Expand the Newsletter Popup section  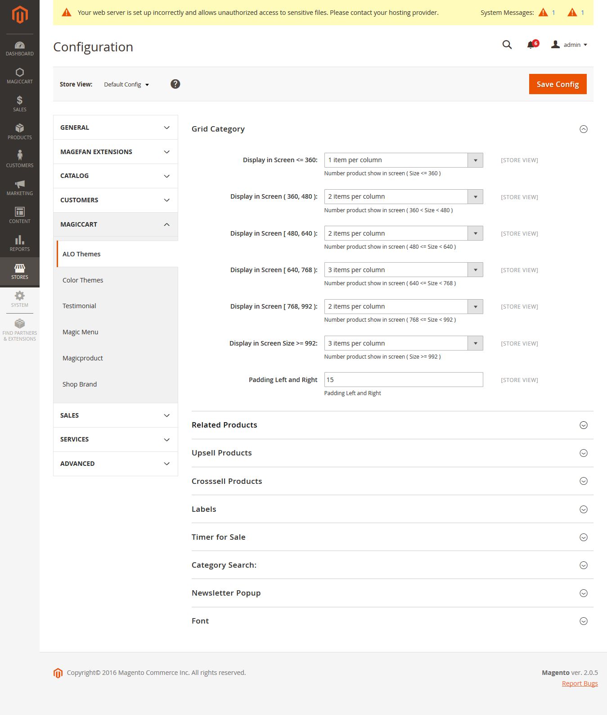[583, 593]
